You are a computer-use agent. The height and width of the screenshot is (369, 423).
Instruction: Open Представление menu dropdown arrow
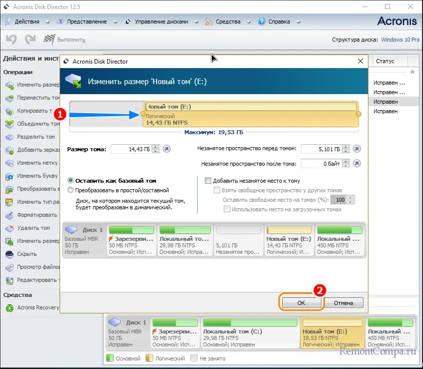pyautogui.click(x=115, y=22)
